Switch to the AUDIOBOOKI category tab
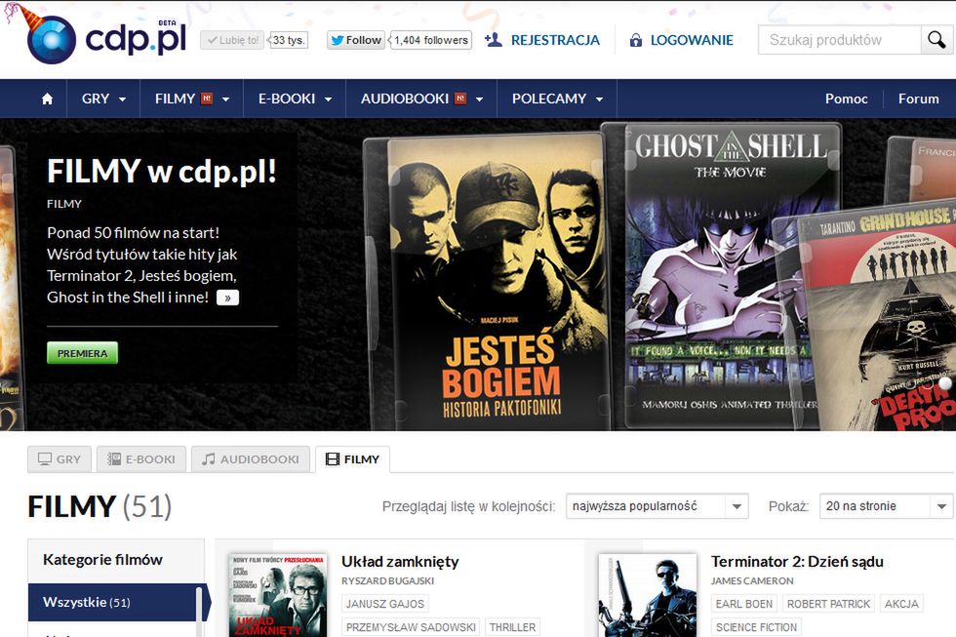The height and width of the screenshot is (637, 956). pyautogui.click(x=251, y=459)
